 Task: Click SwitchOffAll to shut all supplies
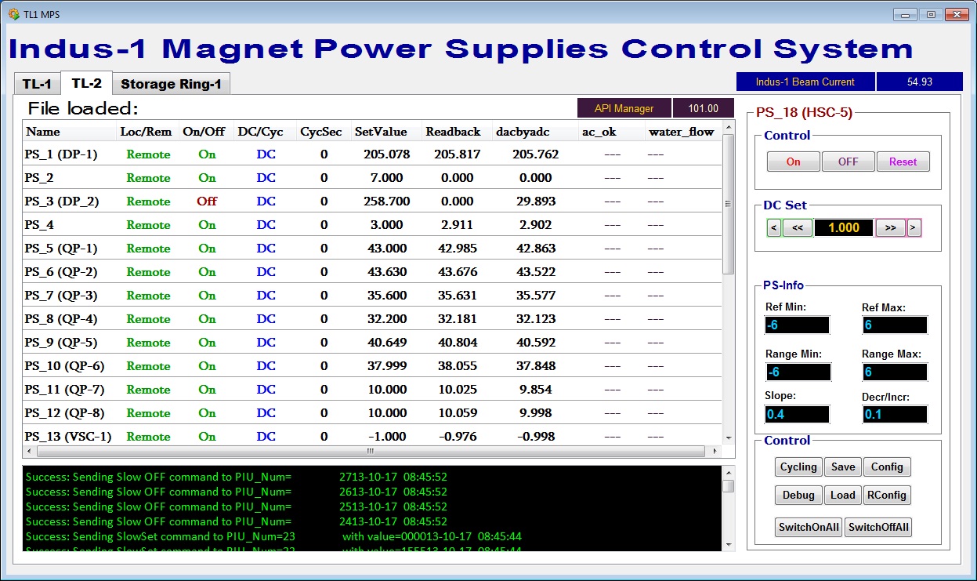pyautogui.click(x=879, y=528)
